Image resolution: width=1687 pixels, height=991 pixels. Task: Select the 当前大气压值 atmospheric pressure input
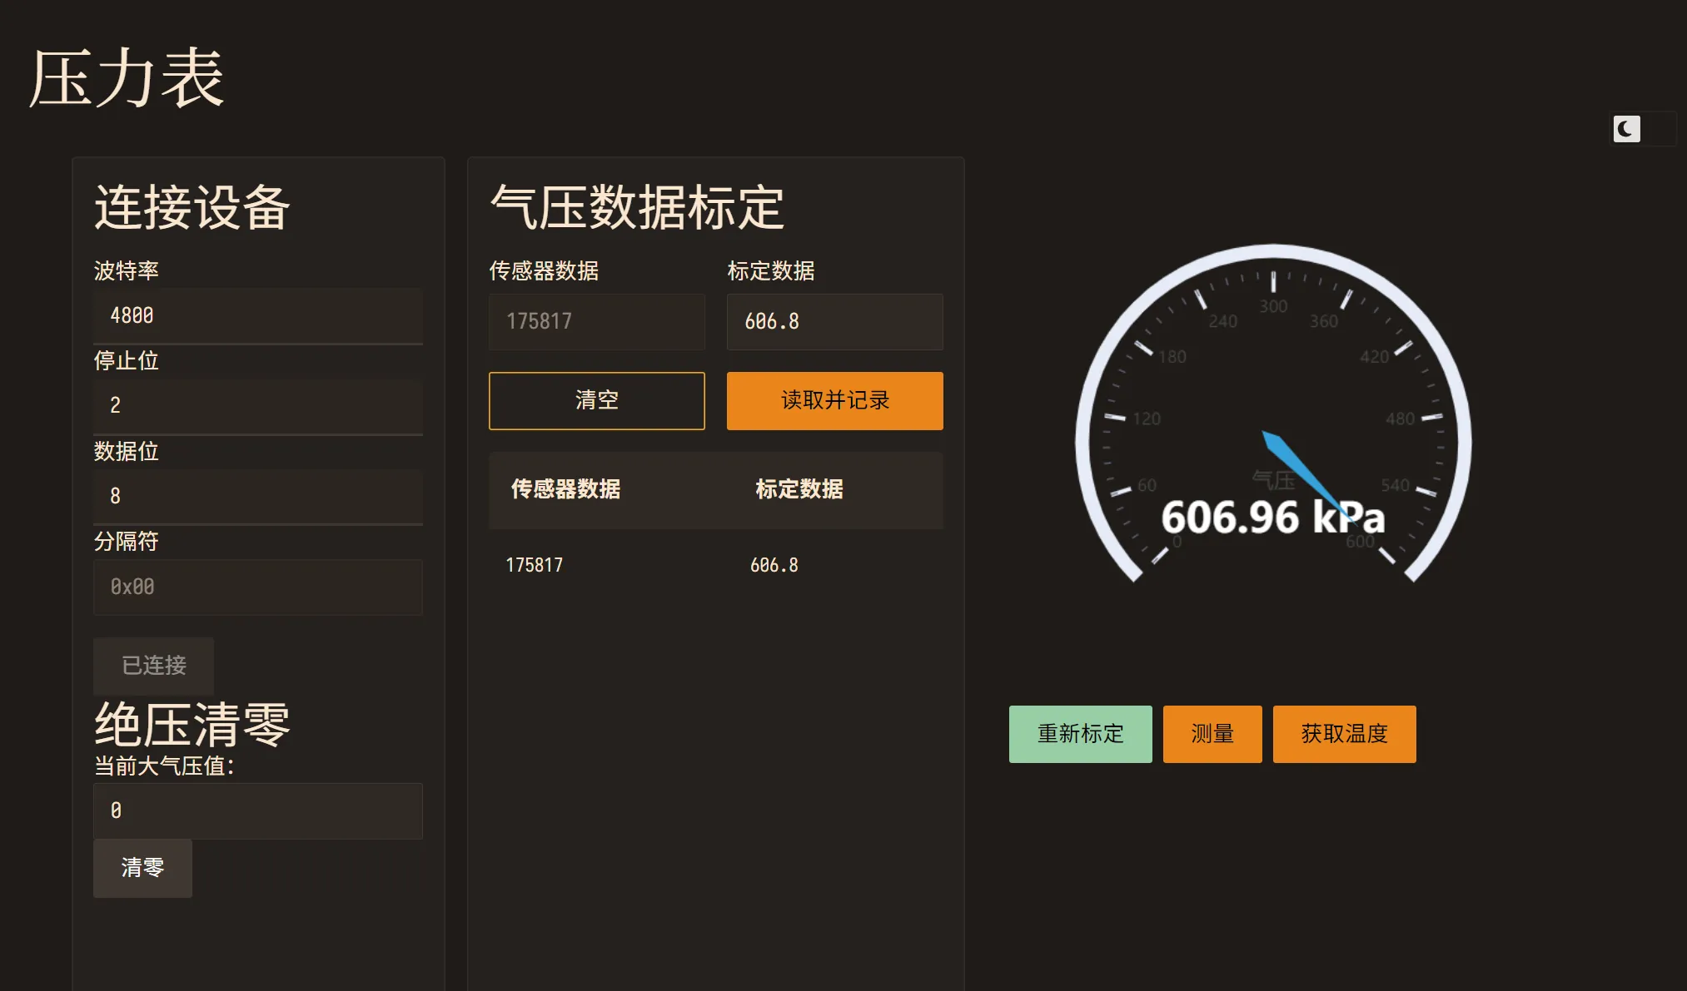257,811
